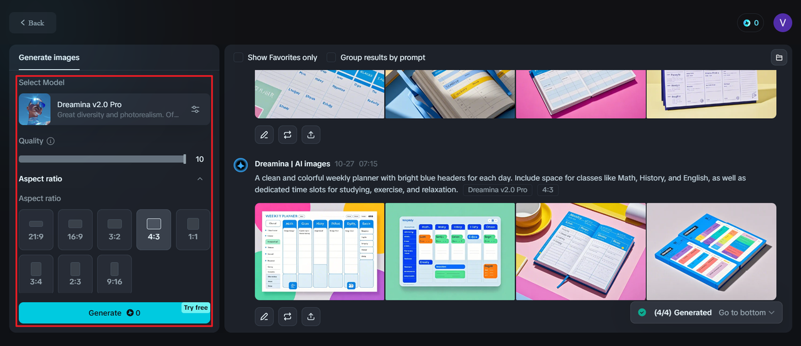The height and width of the screenshot is (346, 801).
Task: Select the 2:3 aspect ratio
Action: [x=75, y=274]
